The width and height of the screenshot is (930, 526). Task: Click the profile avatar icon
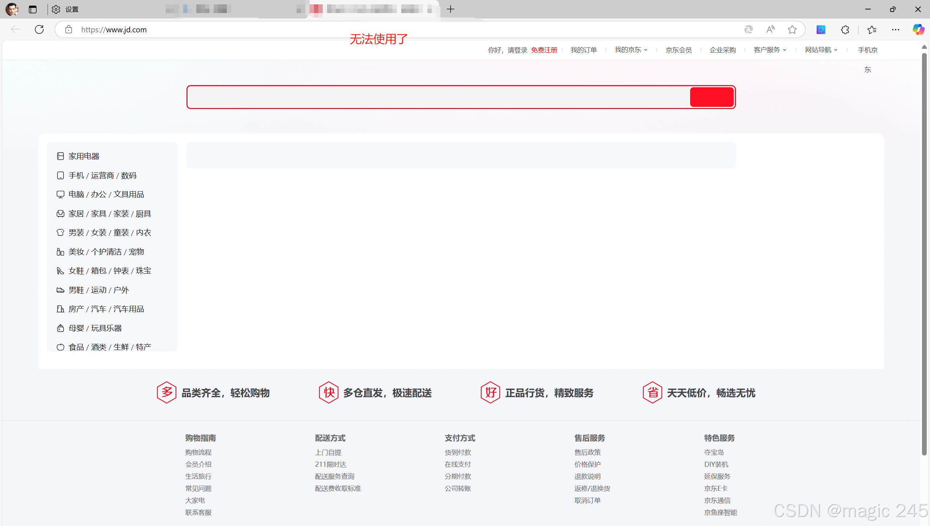(x=12, y=9)
